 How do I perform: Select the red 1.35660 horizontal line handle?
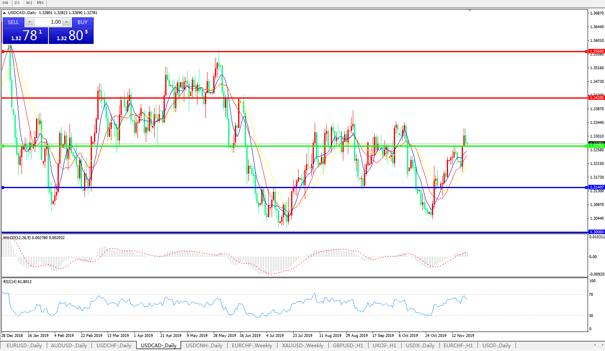tap(3, 52)
